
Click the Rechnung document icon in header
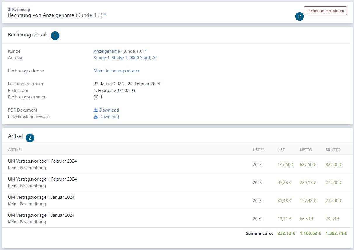click(9, 10)
